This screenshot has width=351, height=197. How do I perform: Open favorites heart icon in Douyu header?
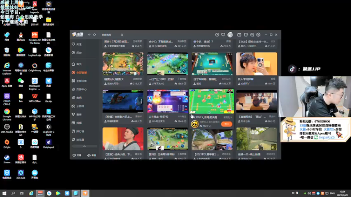(223, 35)
